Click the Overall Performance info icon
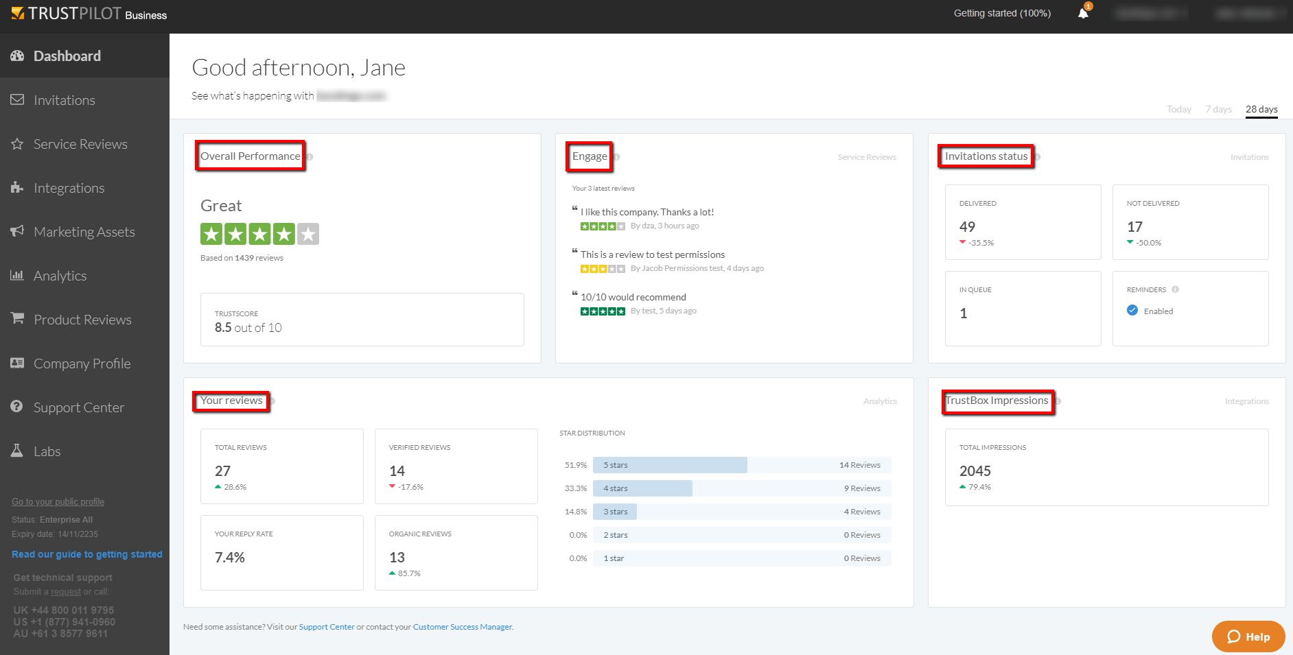1293x655 pixels. [310, 157]
